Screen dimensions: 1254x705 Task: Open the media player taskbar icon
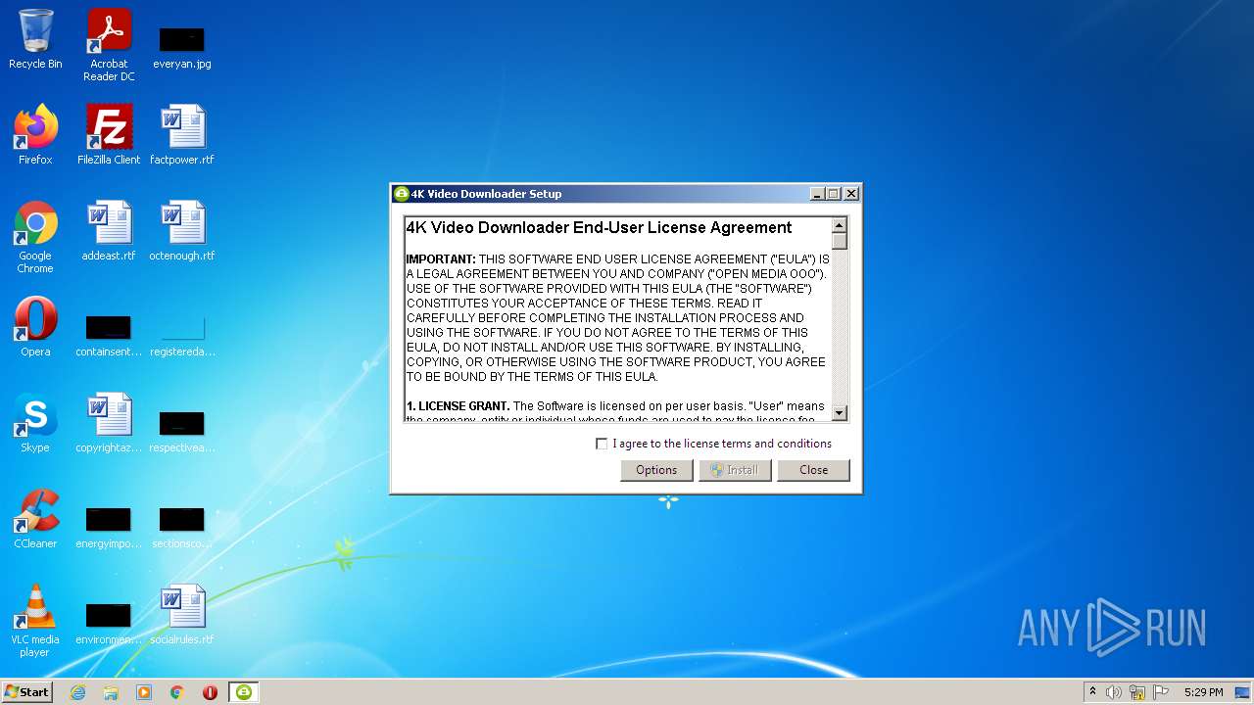(x=144, y=692)
